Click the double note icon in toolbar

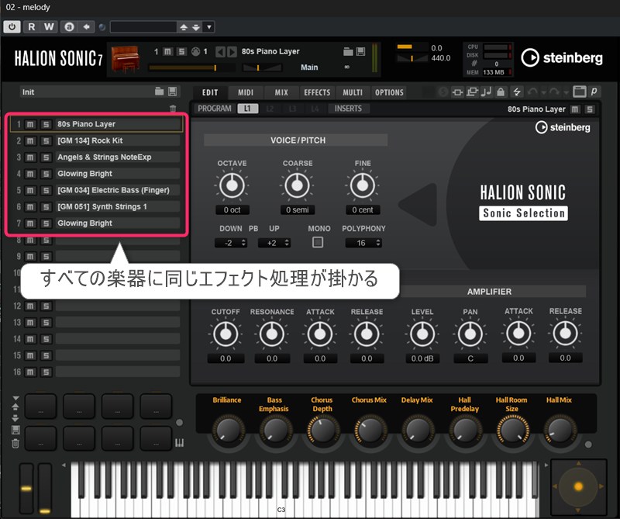click(x=487, y=92)
